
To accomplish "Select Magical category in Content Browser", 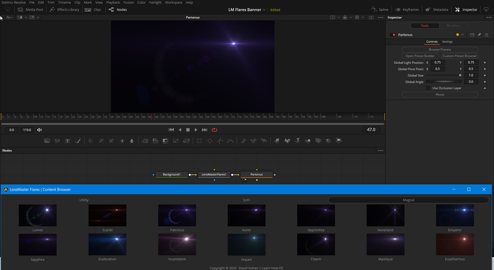I will tap(409, 200).
